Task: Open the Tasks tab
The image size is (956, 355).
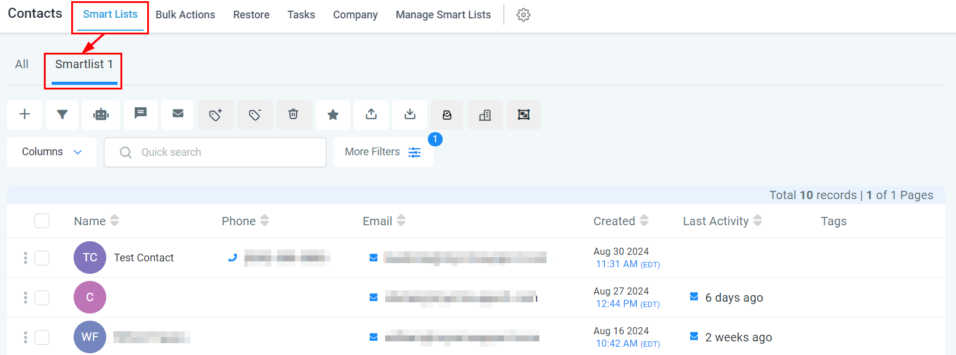Action: pyautogui.click(x=301, y=15)
